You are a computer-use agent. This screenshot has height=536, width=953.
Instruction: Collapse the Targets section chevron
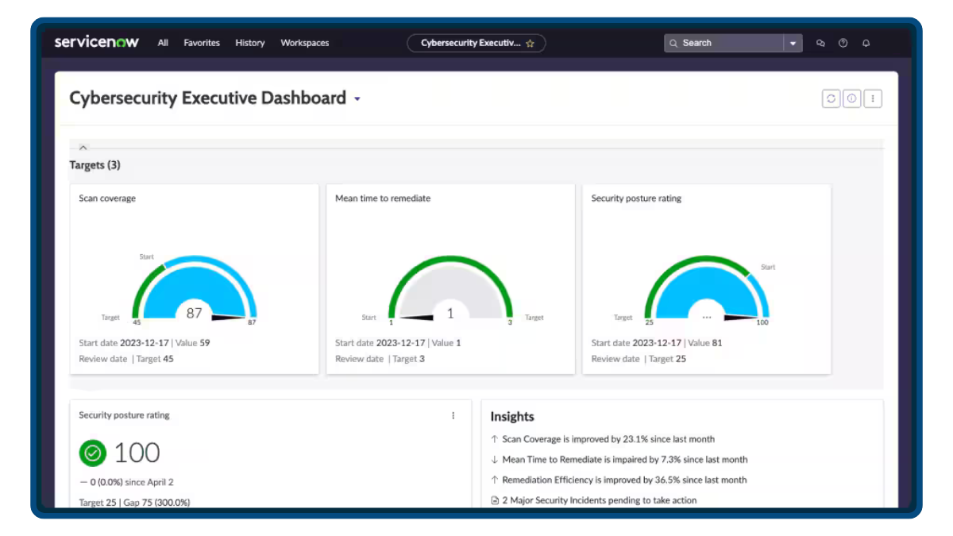point(83,147)
